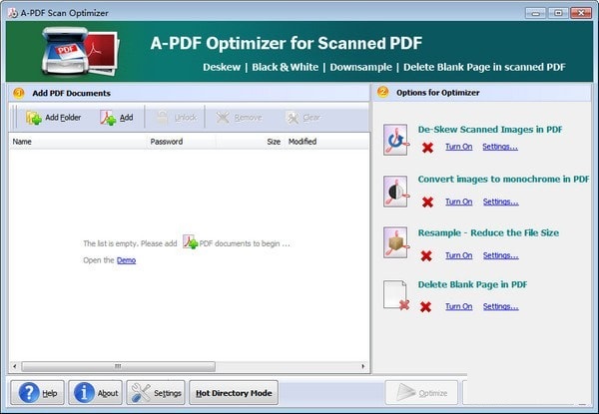The image size is (599, 414).
Task: Open Help with the question mark button
Action: tap(38, 393)
